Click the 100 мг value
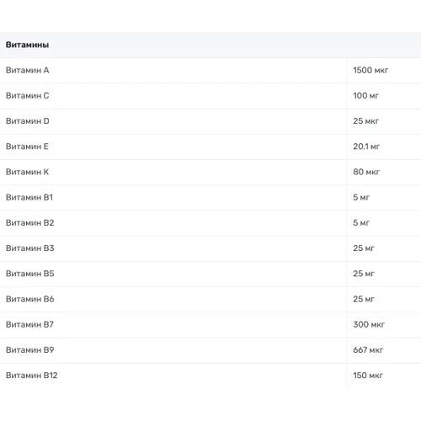The image size is (421, 421). pyautogui.click(x=365, y=96)
